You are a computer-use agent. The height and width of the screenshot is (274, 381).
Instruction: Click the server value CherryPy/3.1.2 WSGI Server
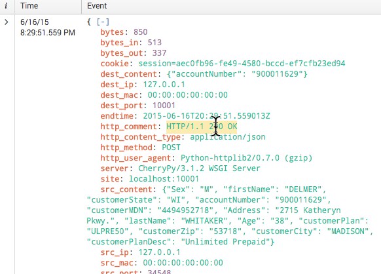(199, 168)
